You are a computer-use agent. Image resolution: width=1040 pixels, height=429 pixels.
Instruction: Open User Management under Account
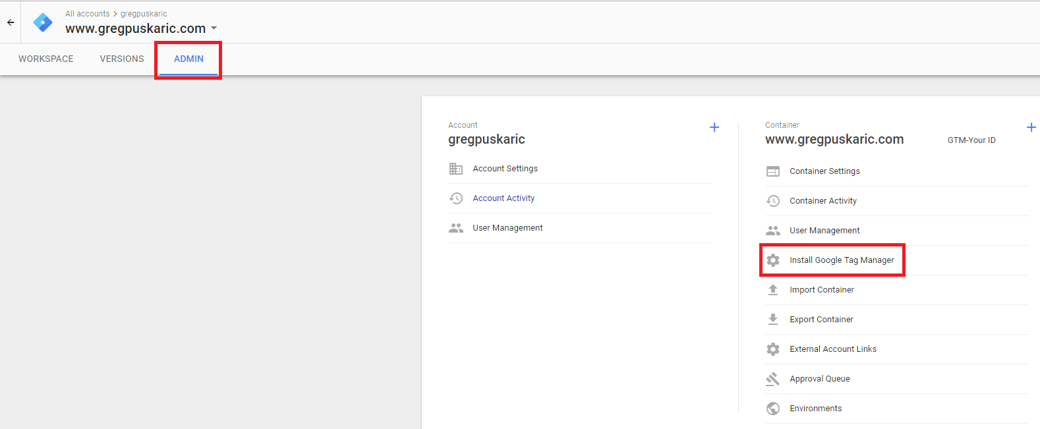(x=507, y=228)
